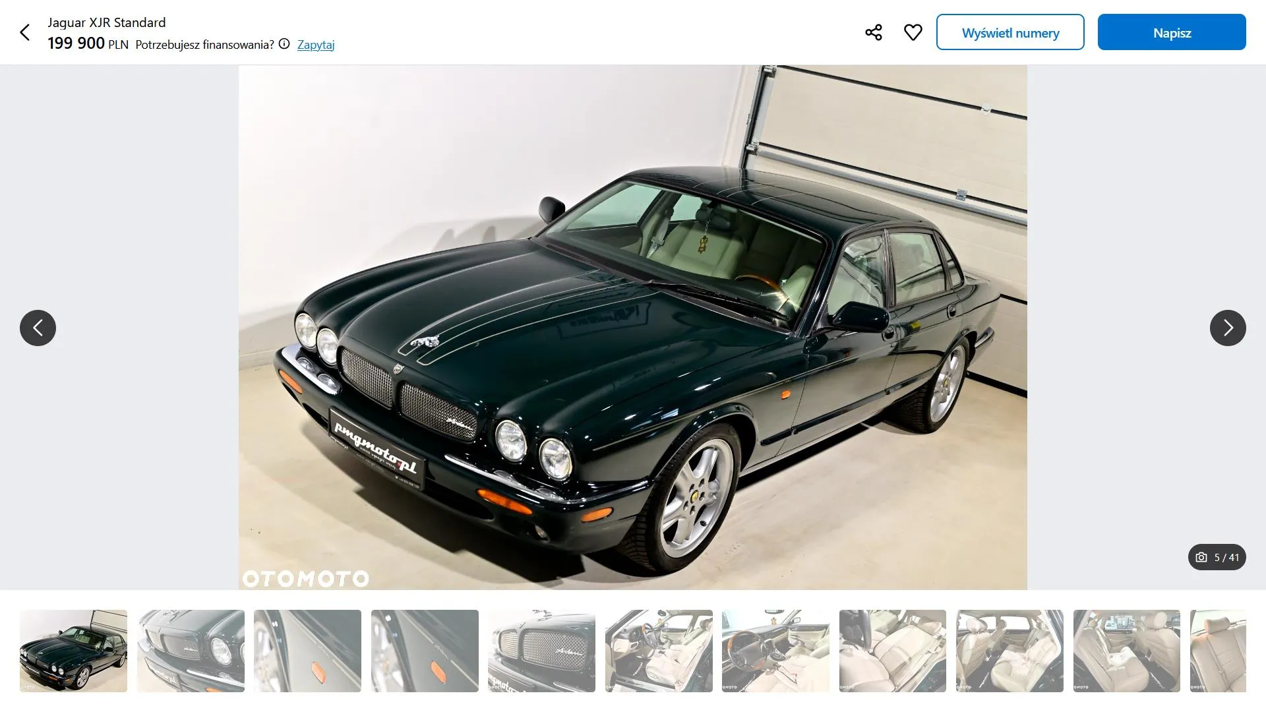
Task: Select eighth thumbnail of cream seats
Action: coord(893,651)
